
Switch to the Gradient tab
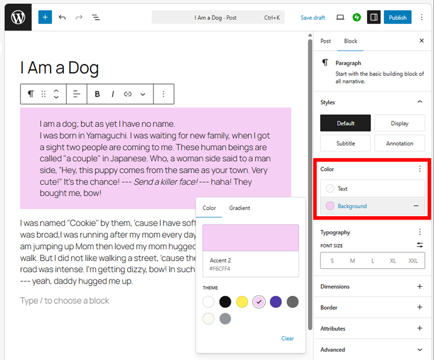[x=239, y=208]
